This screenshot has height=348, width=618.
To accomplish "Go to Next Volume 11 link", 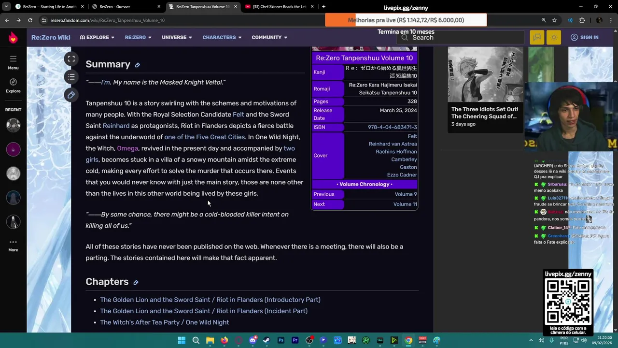I will tap(405, 204).
